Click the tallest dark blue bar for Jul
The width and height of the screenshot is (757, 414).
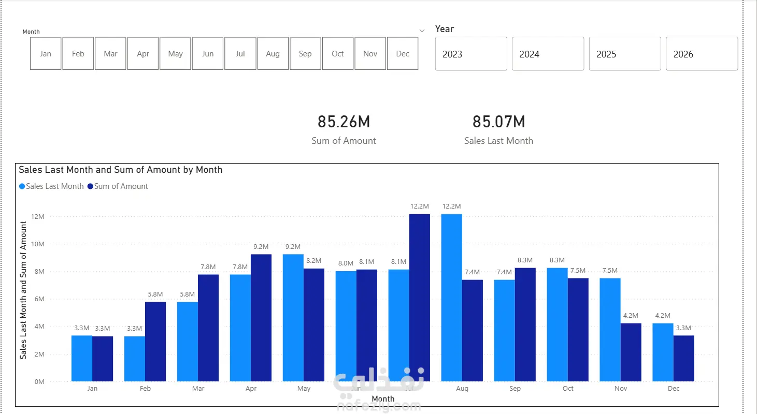pos(420,298)
